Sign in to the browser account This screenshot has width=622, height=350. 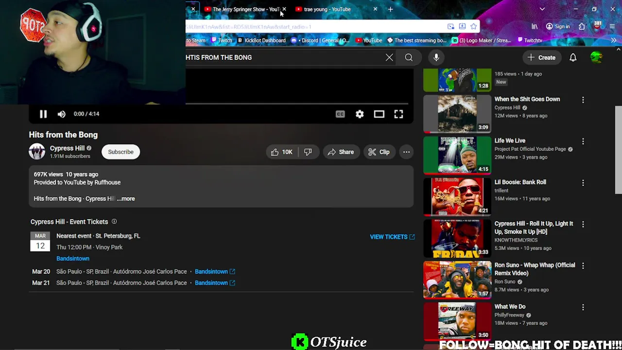pyautogui.click(x=558, y=27)
